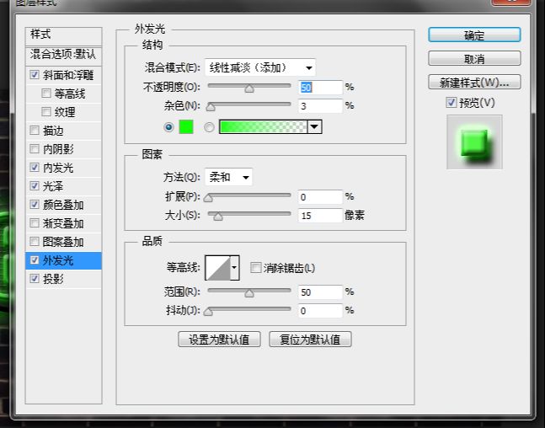Select 混合选项:默认 in the styles list

click(x=64, y=55)
